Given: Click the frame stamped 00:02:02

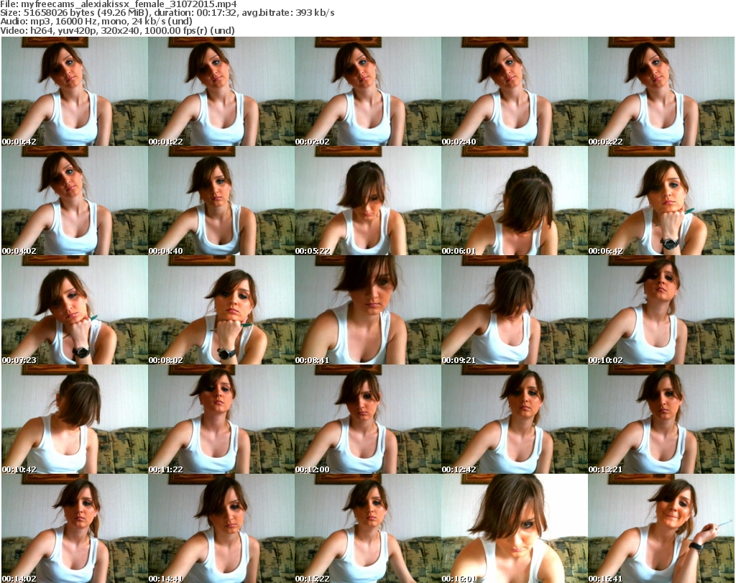Looking at the screenshot, I should click(x=368, y=91).
